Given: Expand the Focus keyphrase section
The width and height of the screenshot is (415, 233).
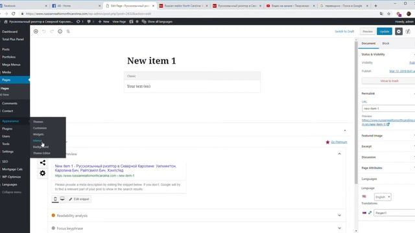Looking at the screenshot, I should [197, 228].
